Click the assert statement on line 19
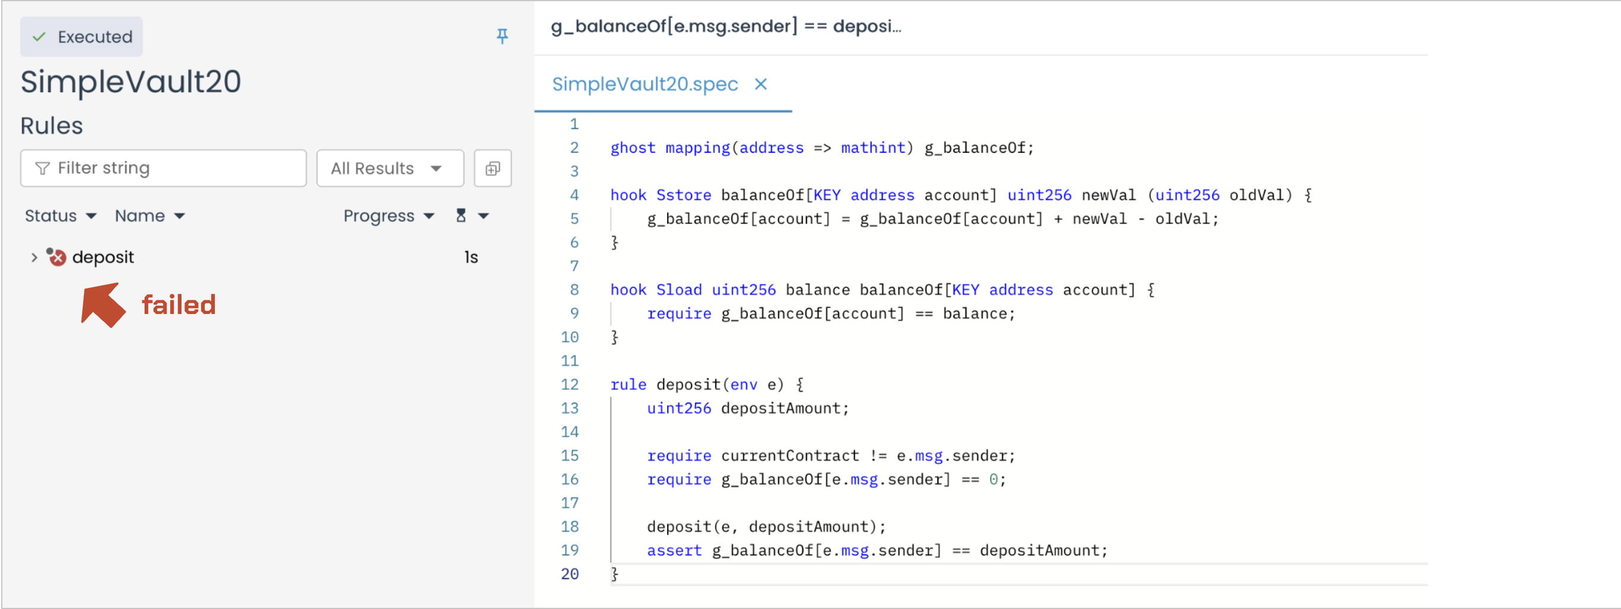 tap(877, 551)
